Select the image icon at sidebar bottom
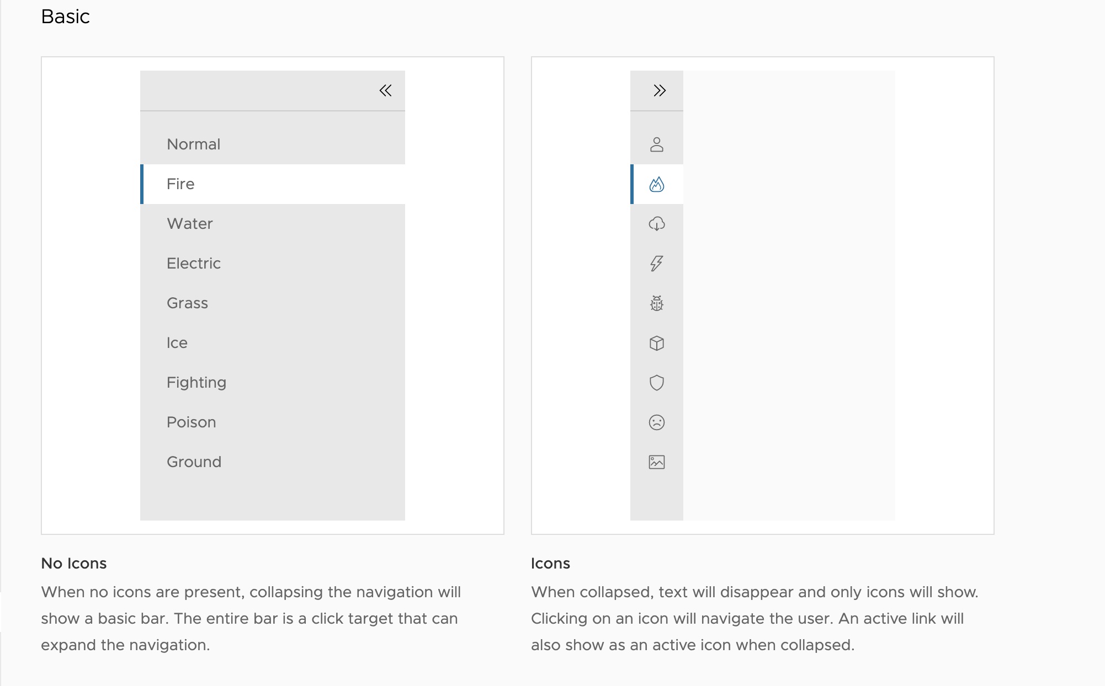 pos(656,462)
